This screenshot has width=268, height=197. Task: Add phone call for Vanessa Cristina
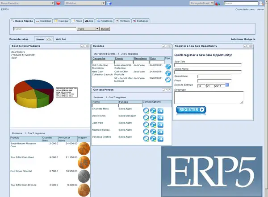(x=153, y=139)
